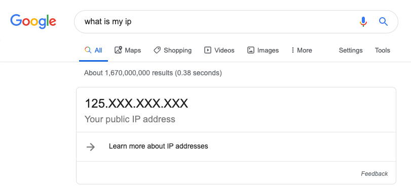The height and width of the screenshot is (192, 411).
Task: Switch to the Videos tab
Action: 219,50
